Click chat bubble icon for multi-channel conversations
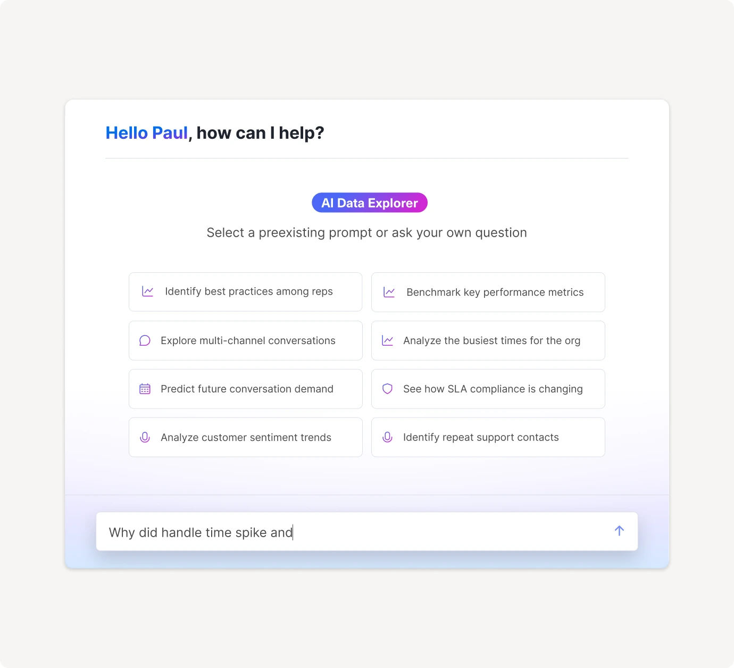 click(145, 340)
